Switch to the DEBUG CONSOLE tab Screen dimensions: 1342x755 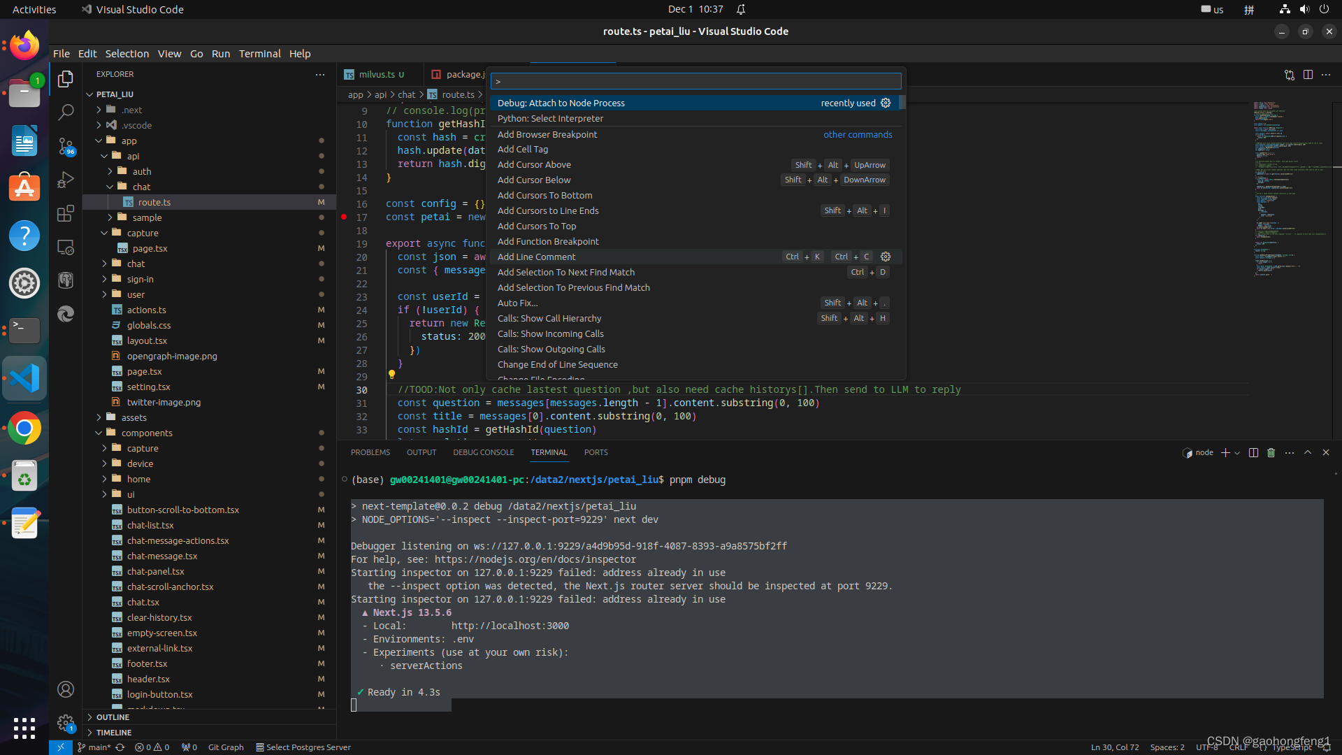click(x=483, y=453)
